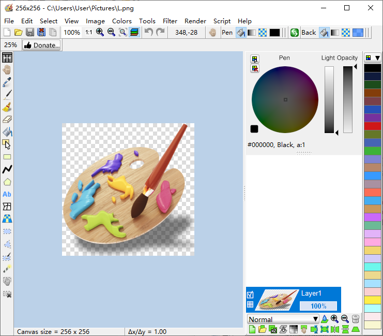The width and height of the screenshot is (383, 336).
Task: Expand the palette options dropdown
Action: (373, 58)
